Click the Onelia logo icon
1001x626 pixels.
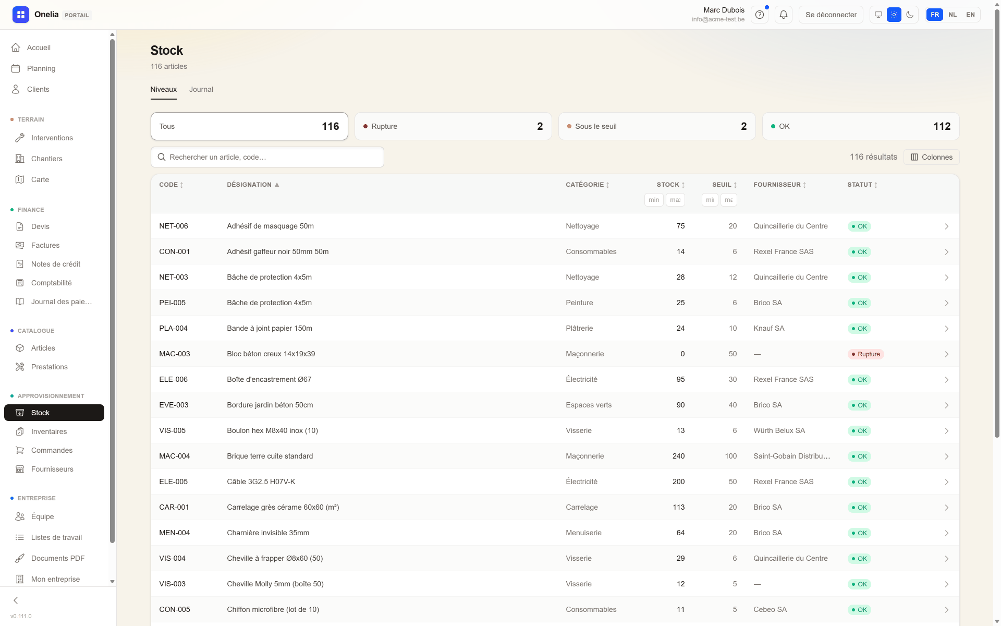coord(21,15)
